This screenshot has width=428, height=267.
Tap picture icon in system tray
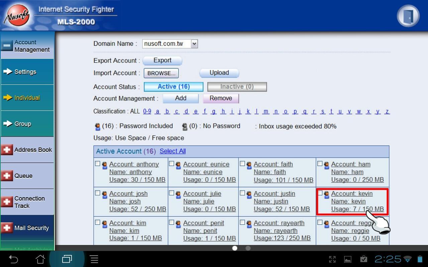[348, 259]
